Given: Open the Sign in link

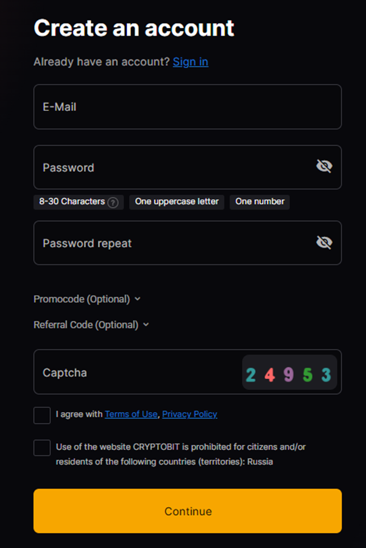Looking at the screenshot, I should pyautogui.click(x=190, y=62).
